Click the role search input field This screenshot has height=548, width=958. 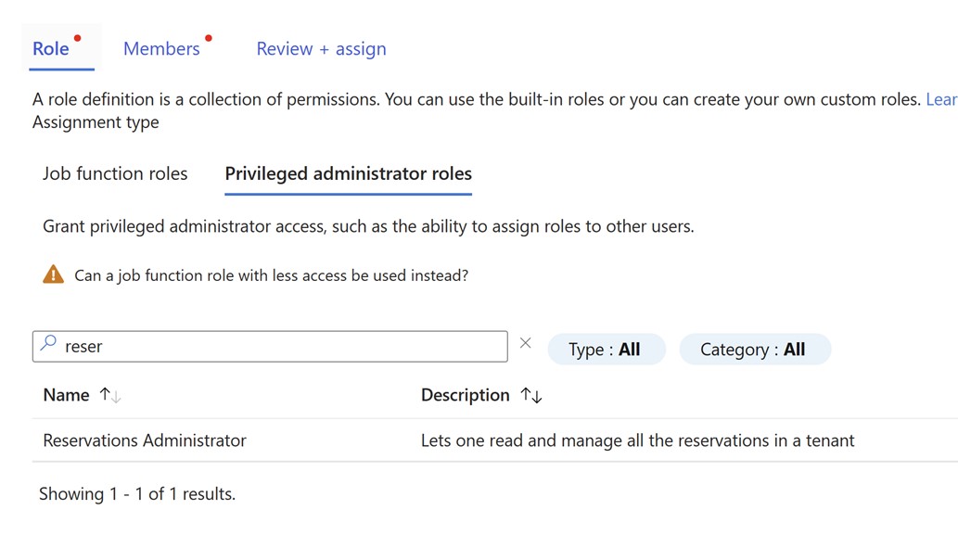(x=278, y=347)
